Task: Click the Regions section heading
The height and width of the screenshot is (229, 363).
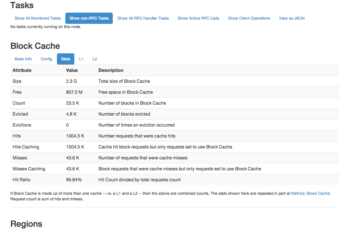Action: pos(26,224)
